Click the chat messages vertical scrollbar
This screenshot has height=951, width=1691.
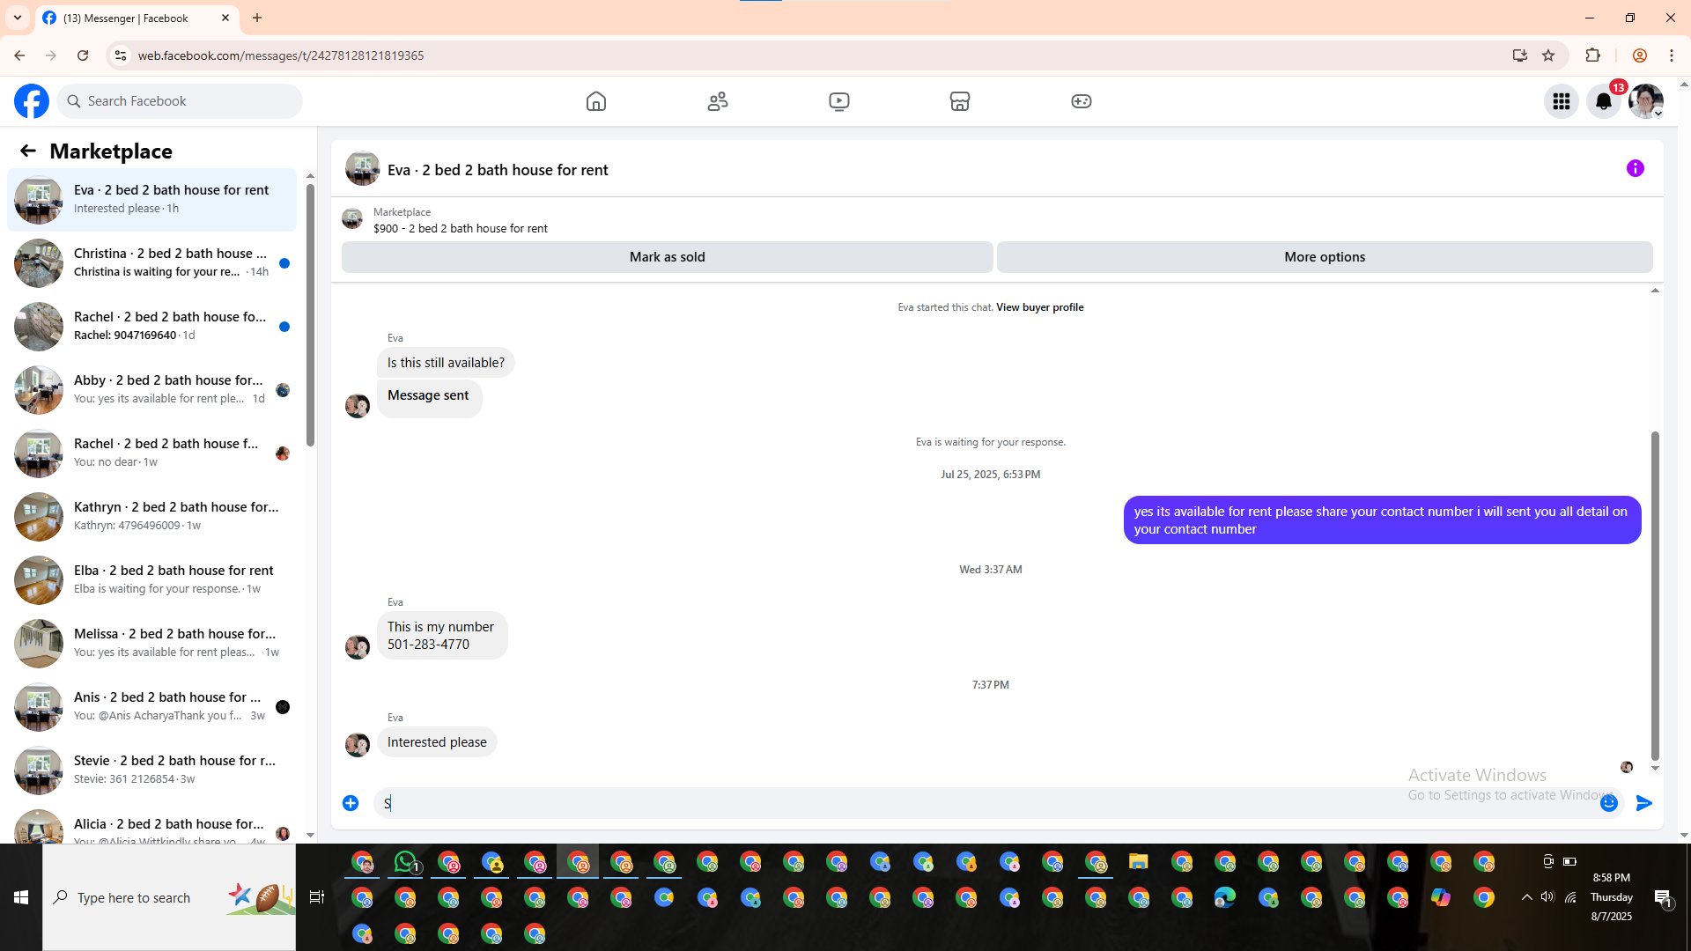point(1655,595)
